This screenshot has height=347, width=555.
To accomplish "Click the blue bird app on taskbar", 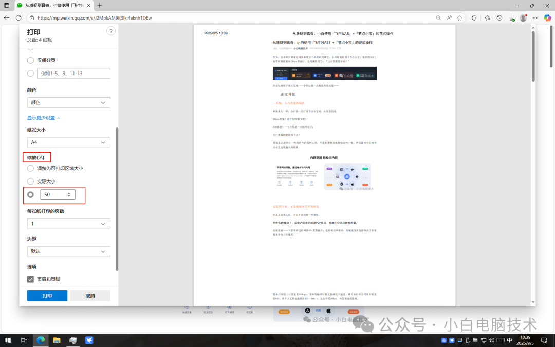I will (x=89, y=340).
